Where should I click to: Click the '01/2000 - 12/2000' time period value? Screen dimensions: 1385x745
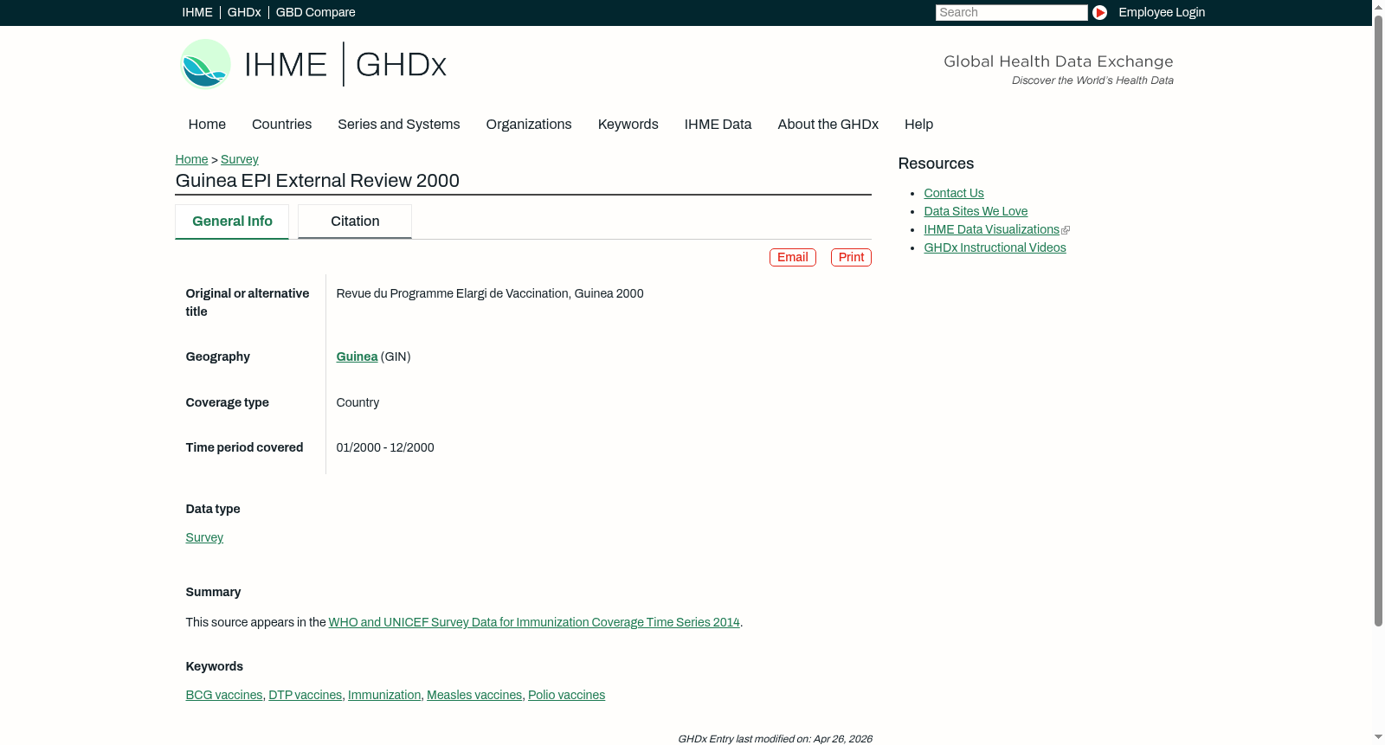point(385,447)
